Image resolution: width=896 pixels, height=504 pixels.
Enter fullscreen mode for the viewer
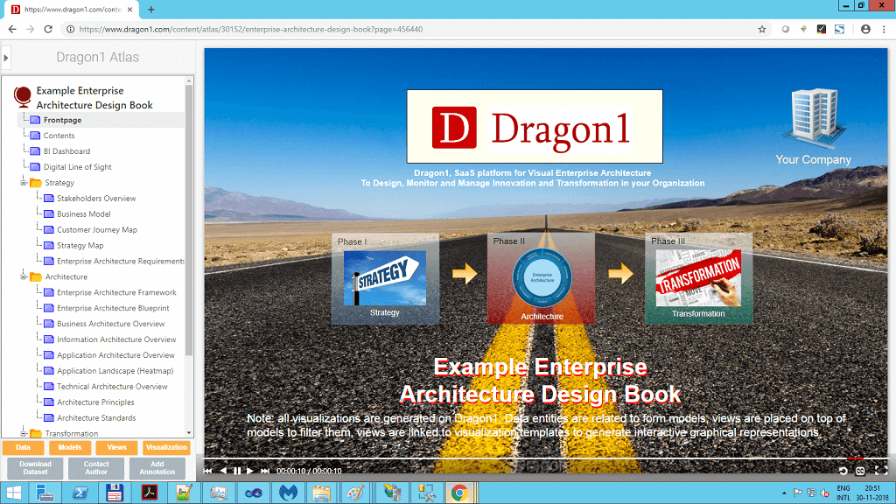(881, 471)
